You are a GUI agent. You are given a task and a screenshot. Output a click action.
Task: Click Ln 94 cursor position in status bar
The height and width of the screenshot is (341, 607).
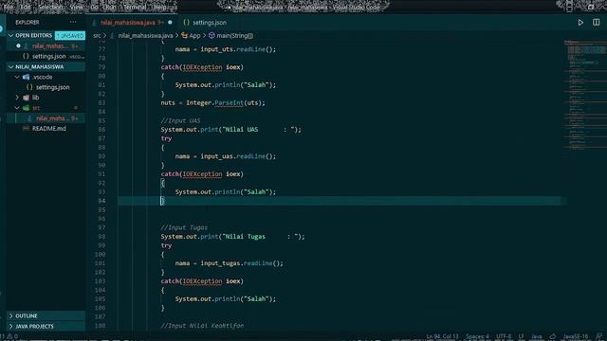(x=442, y=336)
